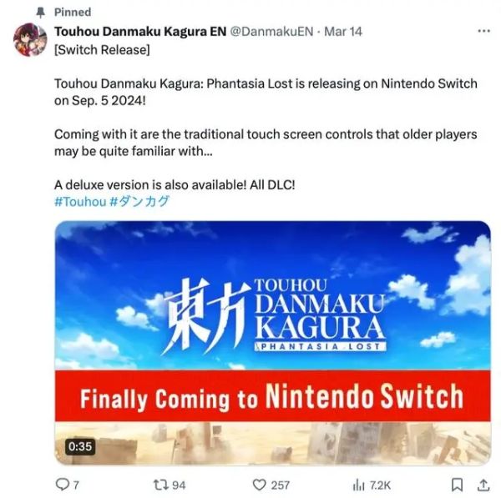This screenshot has height=498, width=501.
Task: Open the #Touhou hashtag
Action: 80,202
